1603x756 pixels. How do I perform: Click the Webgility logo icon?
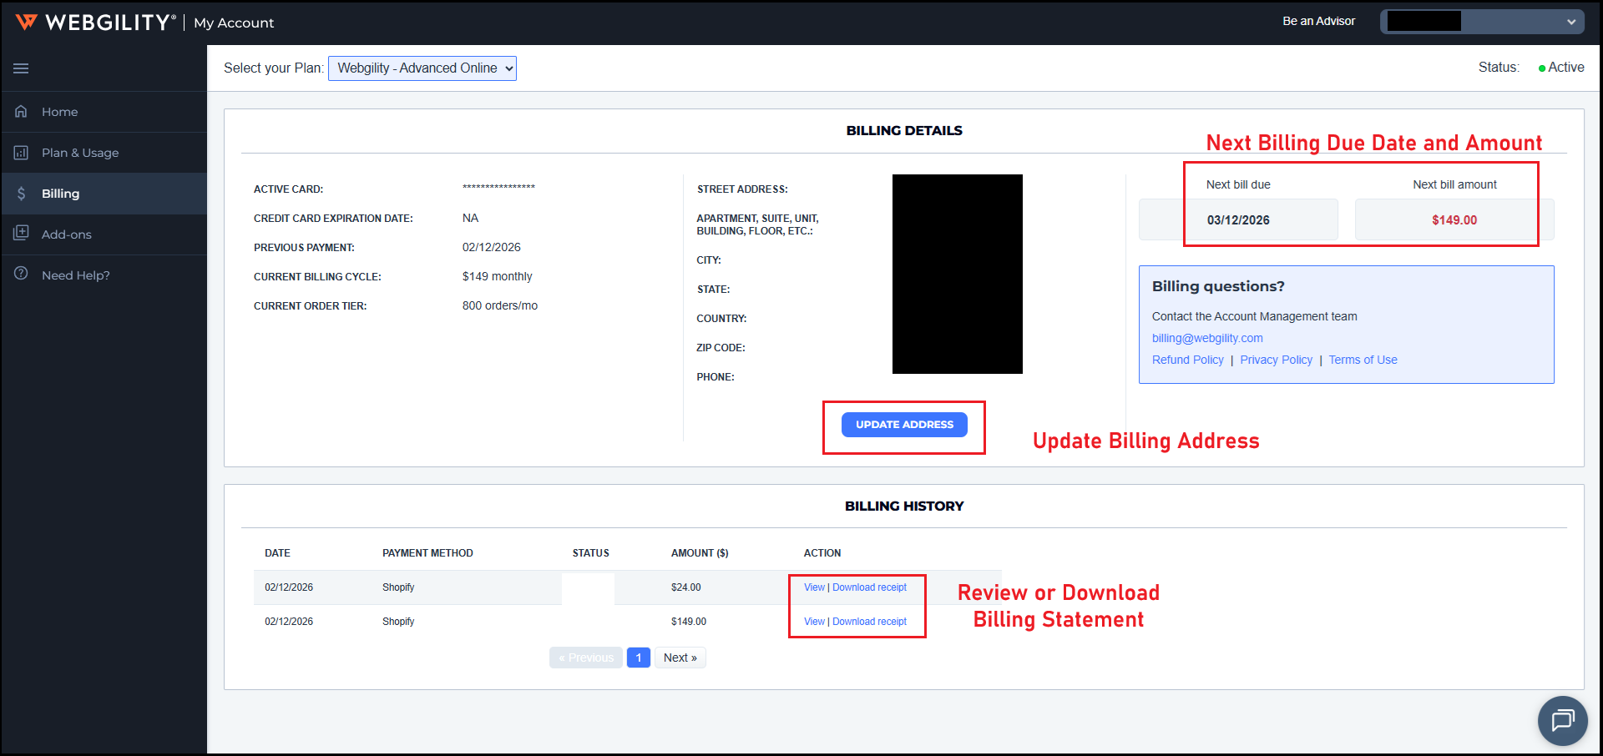27,23
